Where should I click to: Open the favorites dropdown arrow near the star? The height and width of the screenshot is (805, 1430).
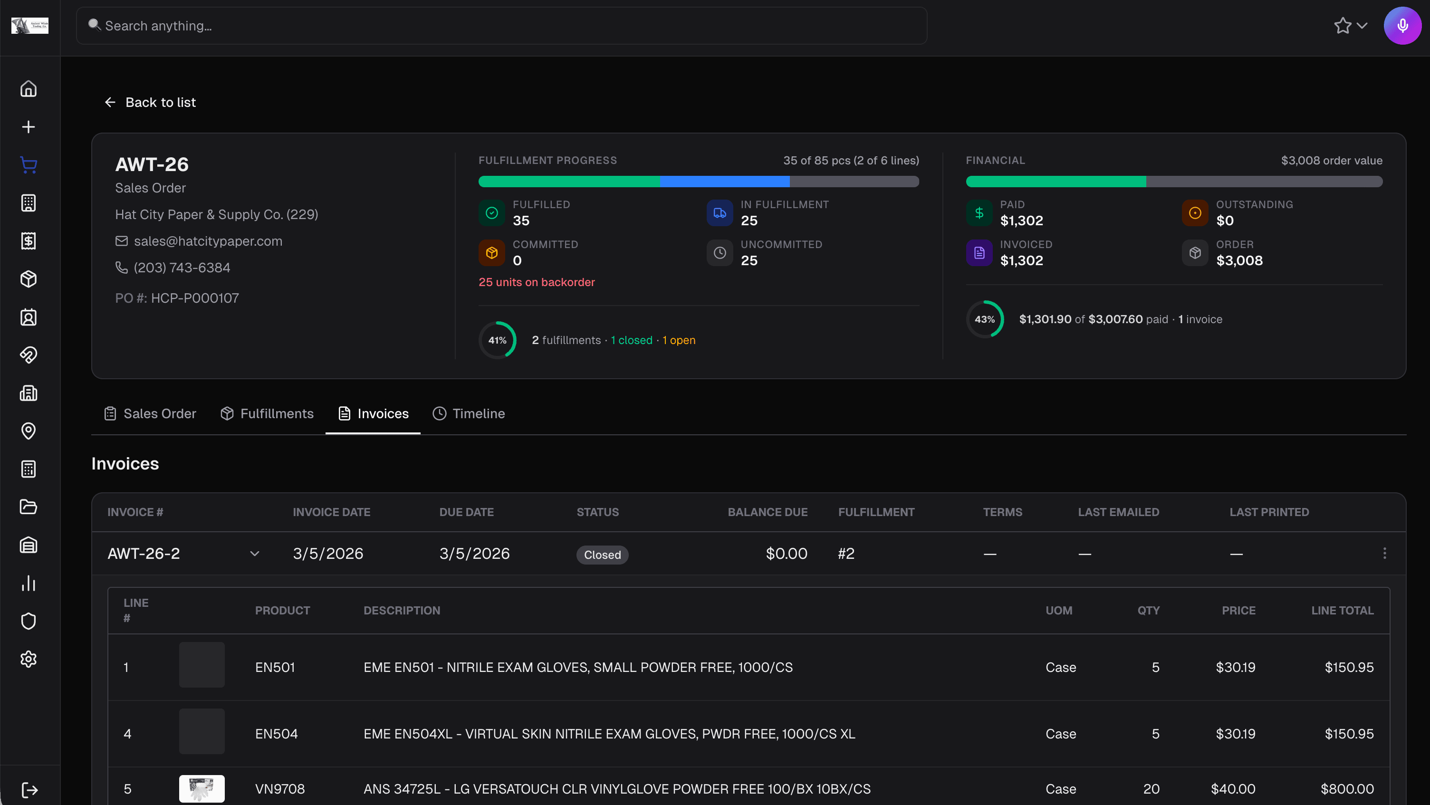point(1361,27)
